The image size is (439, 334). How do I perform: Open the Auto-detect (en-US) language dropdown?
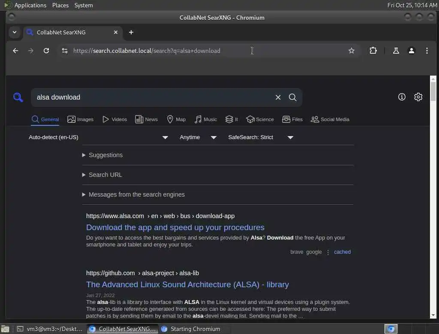point(98,137)
